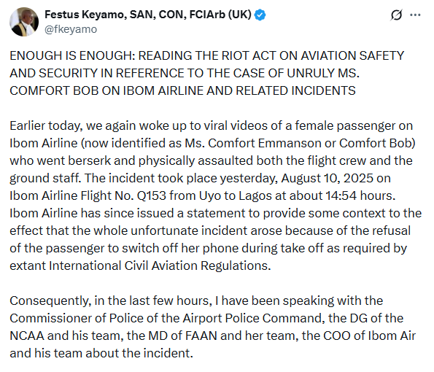434x372 pixels.
Task: Open Festus Keyamo's profile picture
Action: (24, 22)
